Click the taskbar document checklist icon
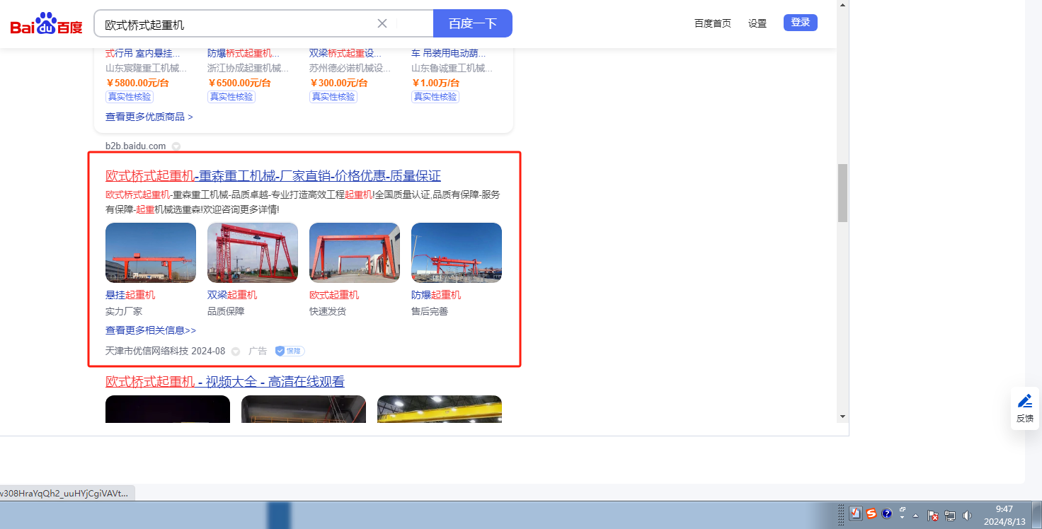Viewport: 1042px width, 529px height. [x=856, y=514]
